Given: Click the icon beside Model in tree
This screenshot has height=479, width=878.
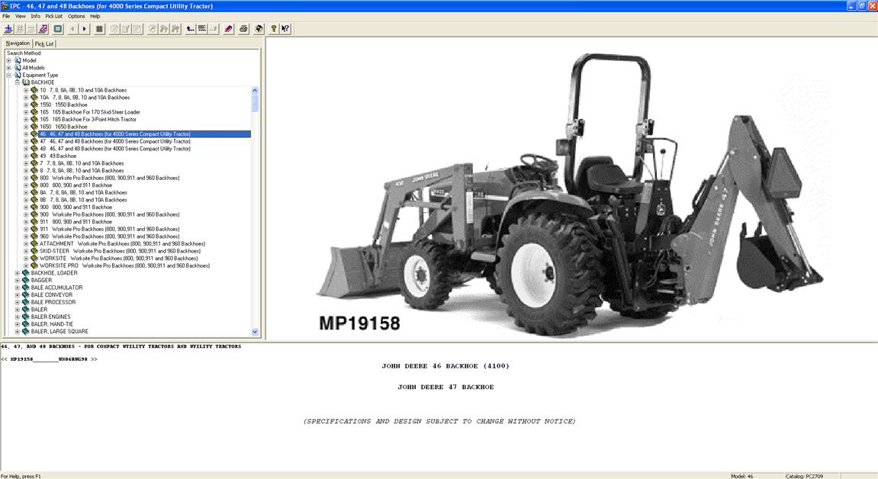Looking at the screenshot, I should click(x=18, y=60).
